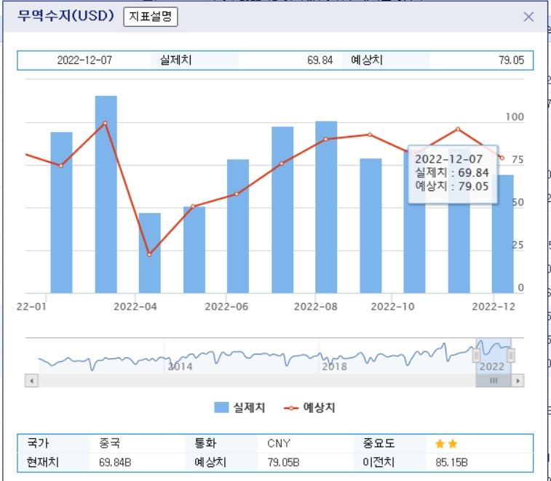The width and height of the screenshot is (551, 481).
Task: Grab the navigator scrollbar thumb
Action: [493, 380]
